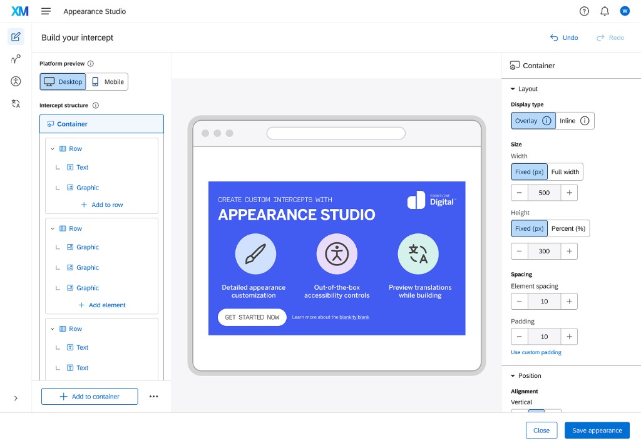Increase Element spacing with the plus stepper

(x=569, y=301)
